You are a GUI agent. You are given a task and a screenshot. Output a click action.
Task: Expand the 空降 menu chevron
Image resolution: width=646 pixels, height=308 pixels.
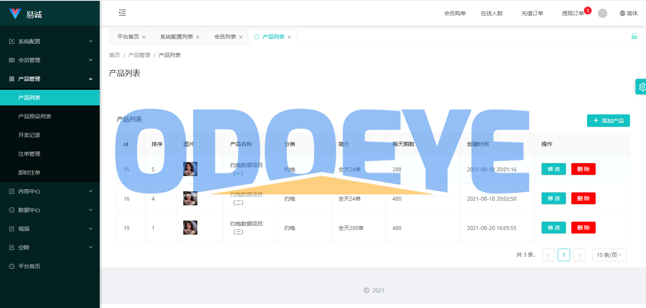(x=91, y=247)
